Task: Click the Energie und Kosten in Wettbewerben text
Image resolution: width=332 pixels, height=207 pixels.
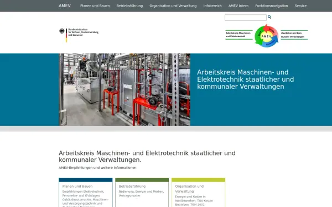Action: click(x=194, y=200)
